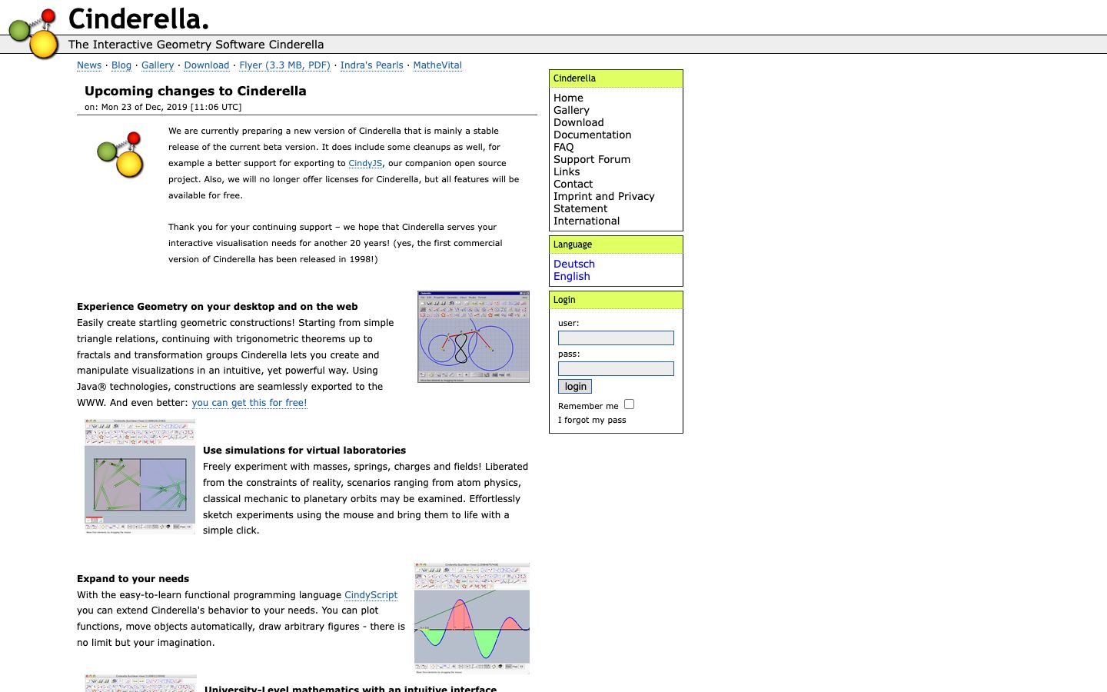The height and width of the screenshot is (692, 1107).
Task: Open the Gallery link in top navigation
Action: (x=158, y=65)
